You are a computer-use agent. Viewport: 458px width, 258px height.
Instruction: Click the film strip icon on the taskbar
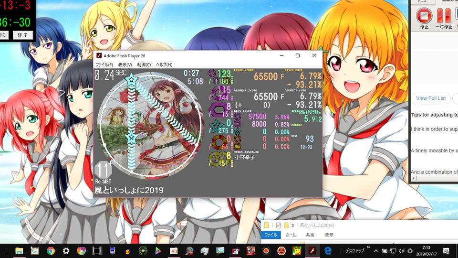pos(97,251)
